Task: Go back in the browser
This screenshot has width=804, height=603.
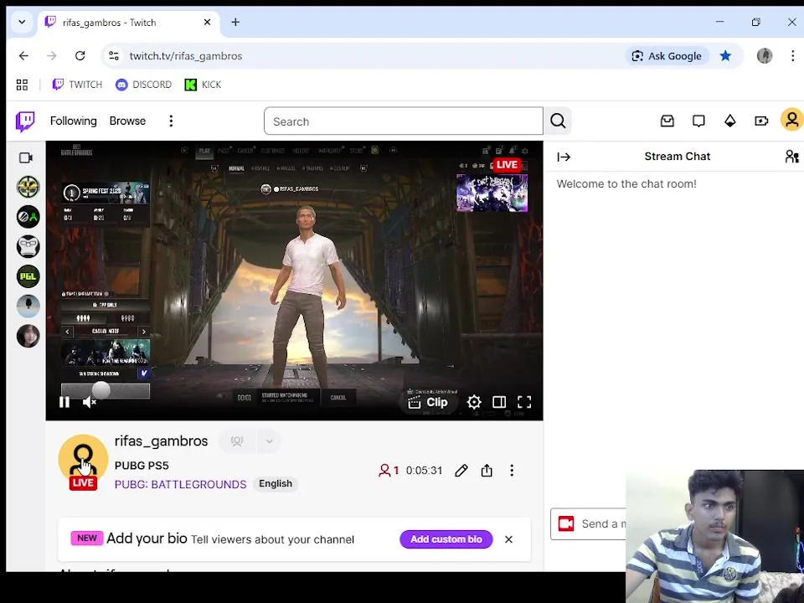Action: (x=23, y=56)
